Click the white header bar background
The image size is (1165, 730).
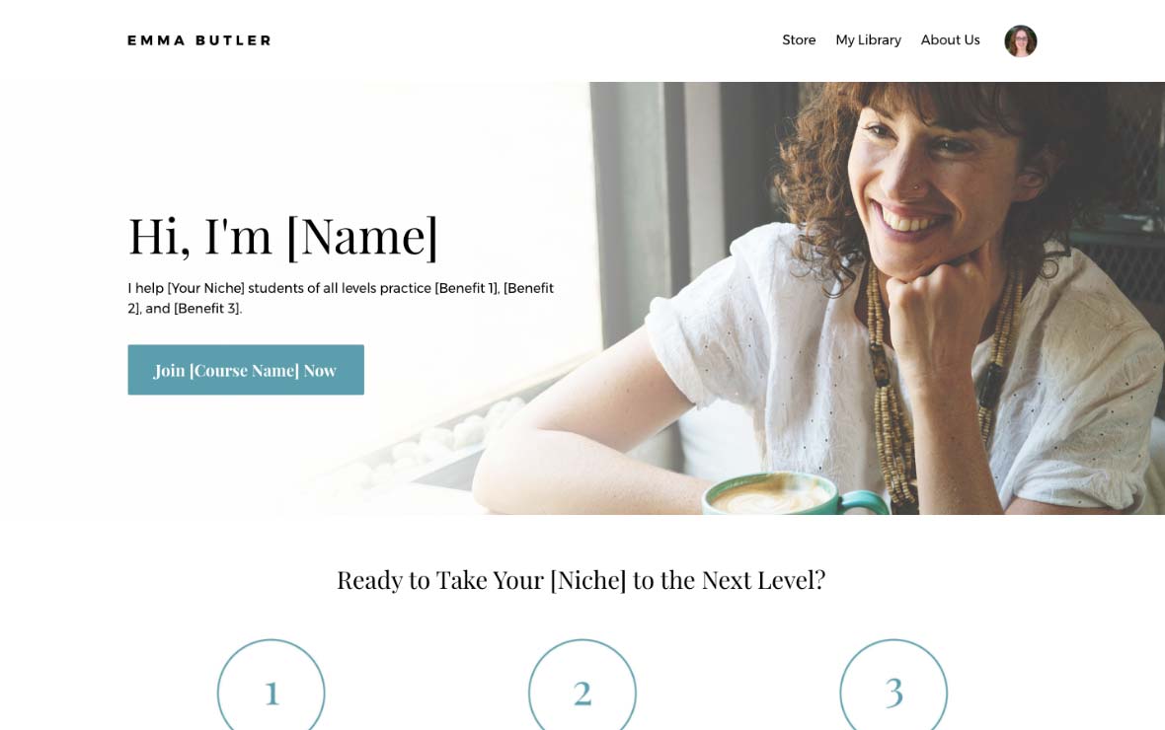520,40
